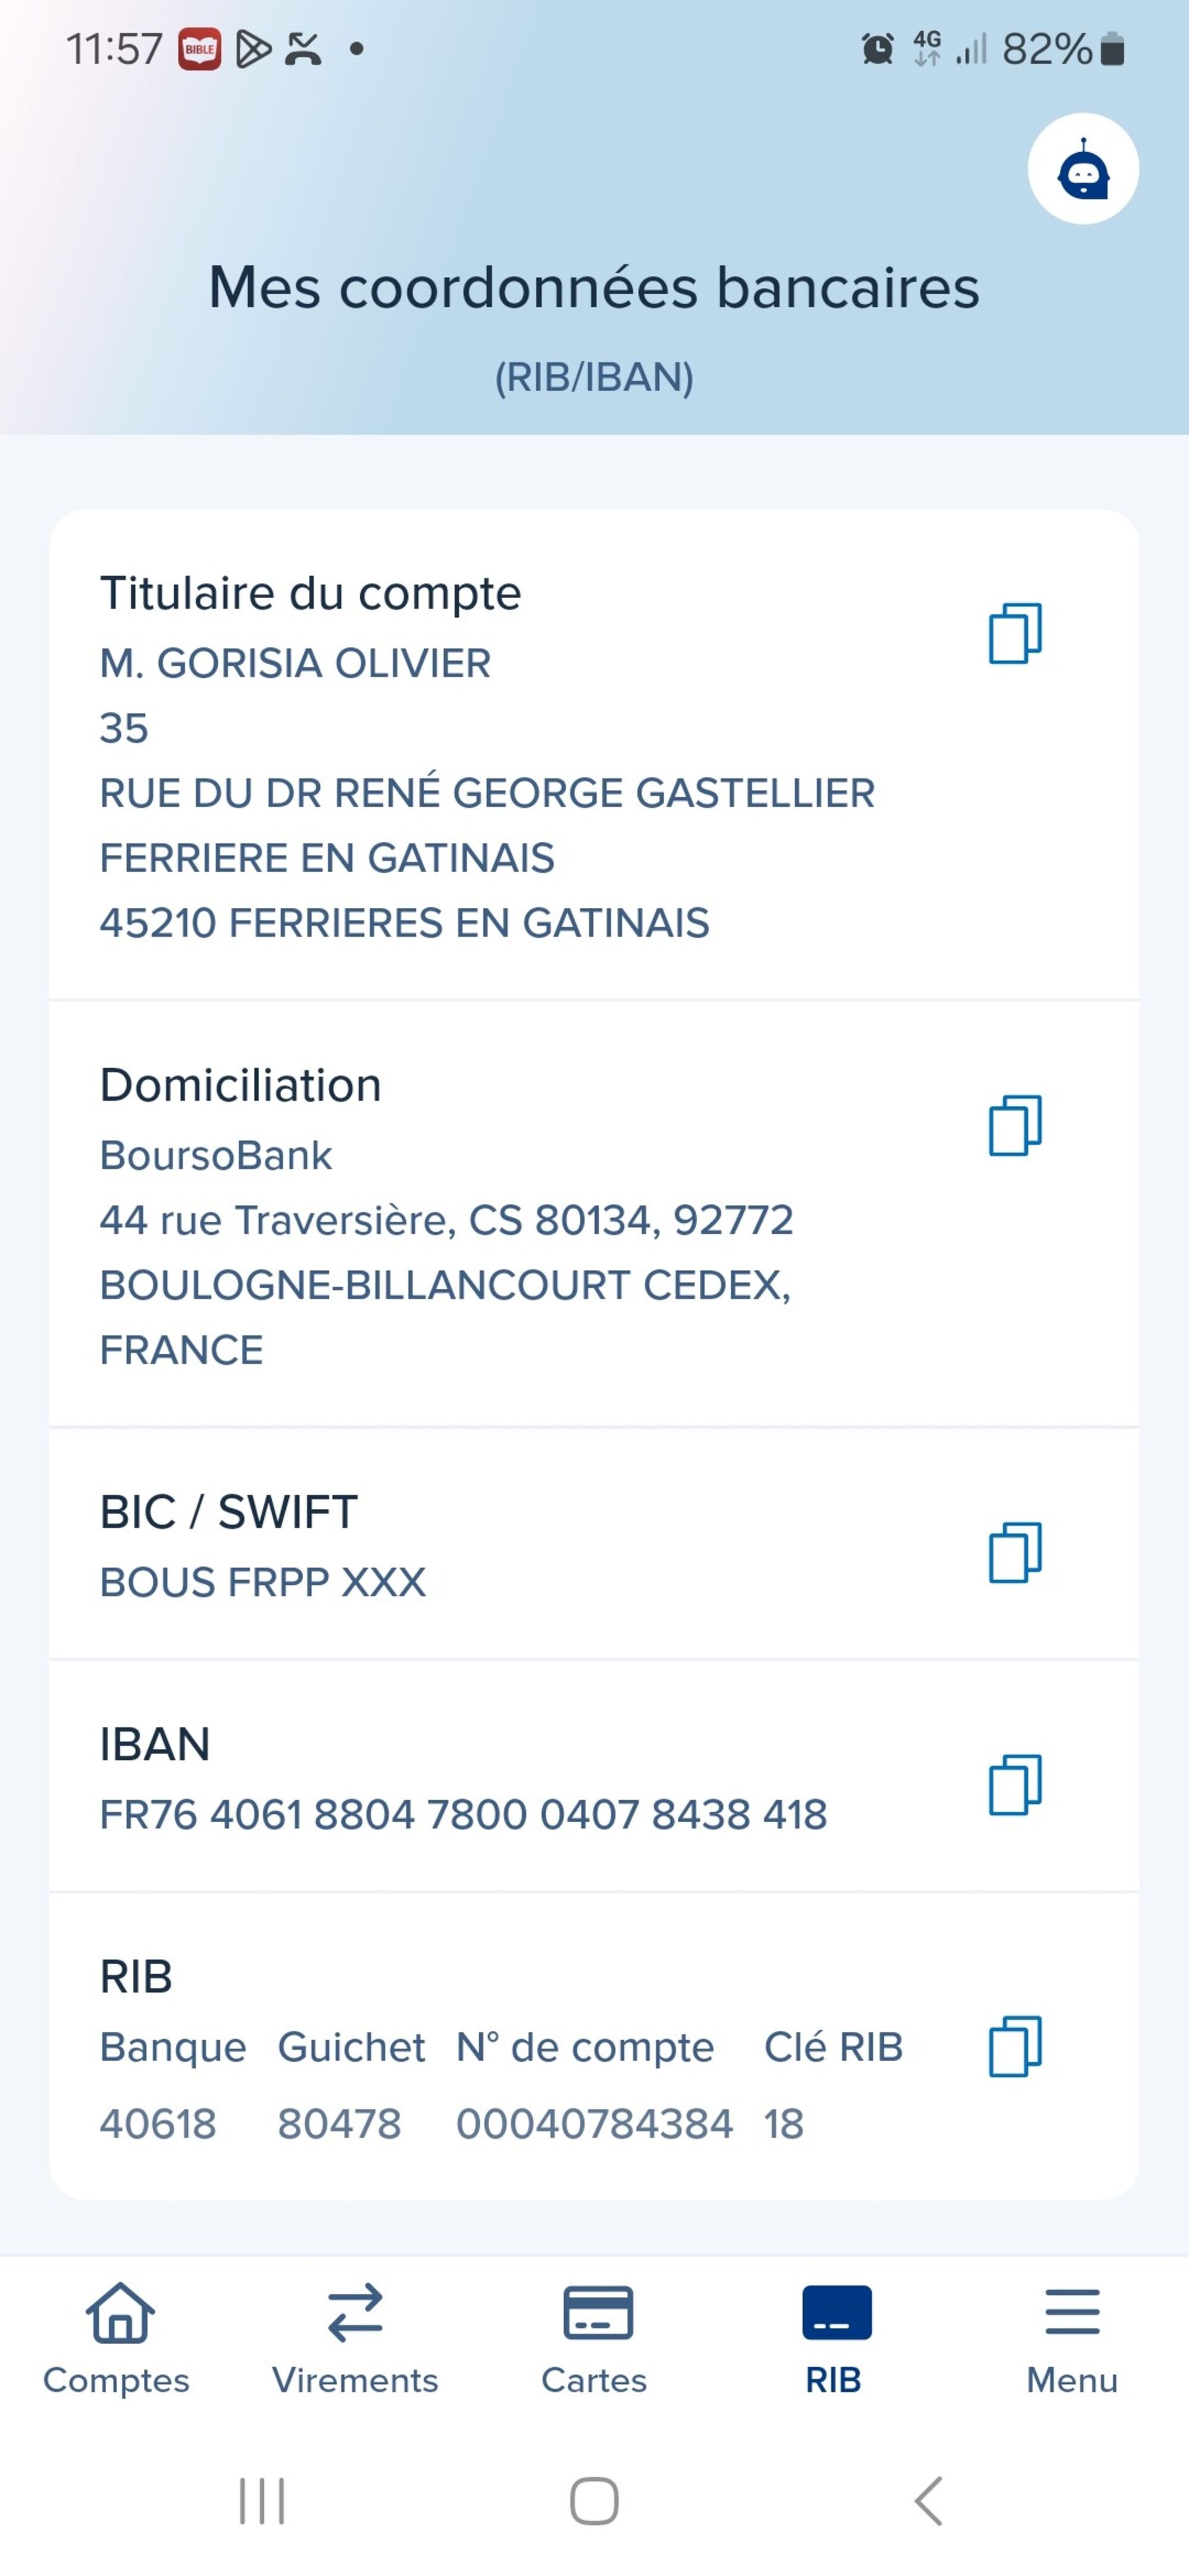Image resolution: width=1189 pixels, height=2576 pixels.
Task: Copy the Domiciliation address
Action: click(1015, 1125)
